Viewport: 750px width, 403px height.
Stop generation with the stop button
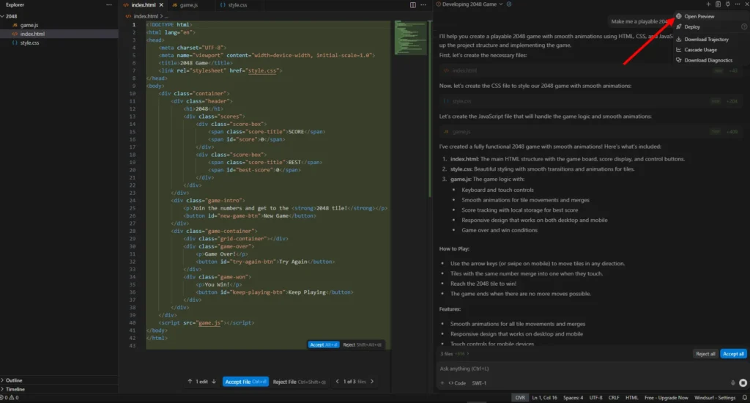point(743,383)
